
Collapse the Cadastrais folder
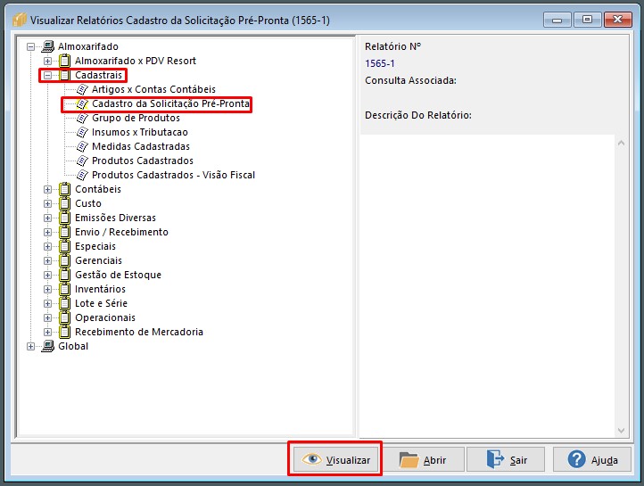point(47,76)
